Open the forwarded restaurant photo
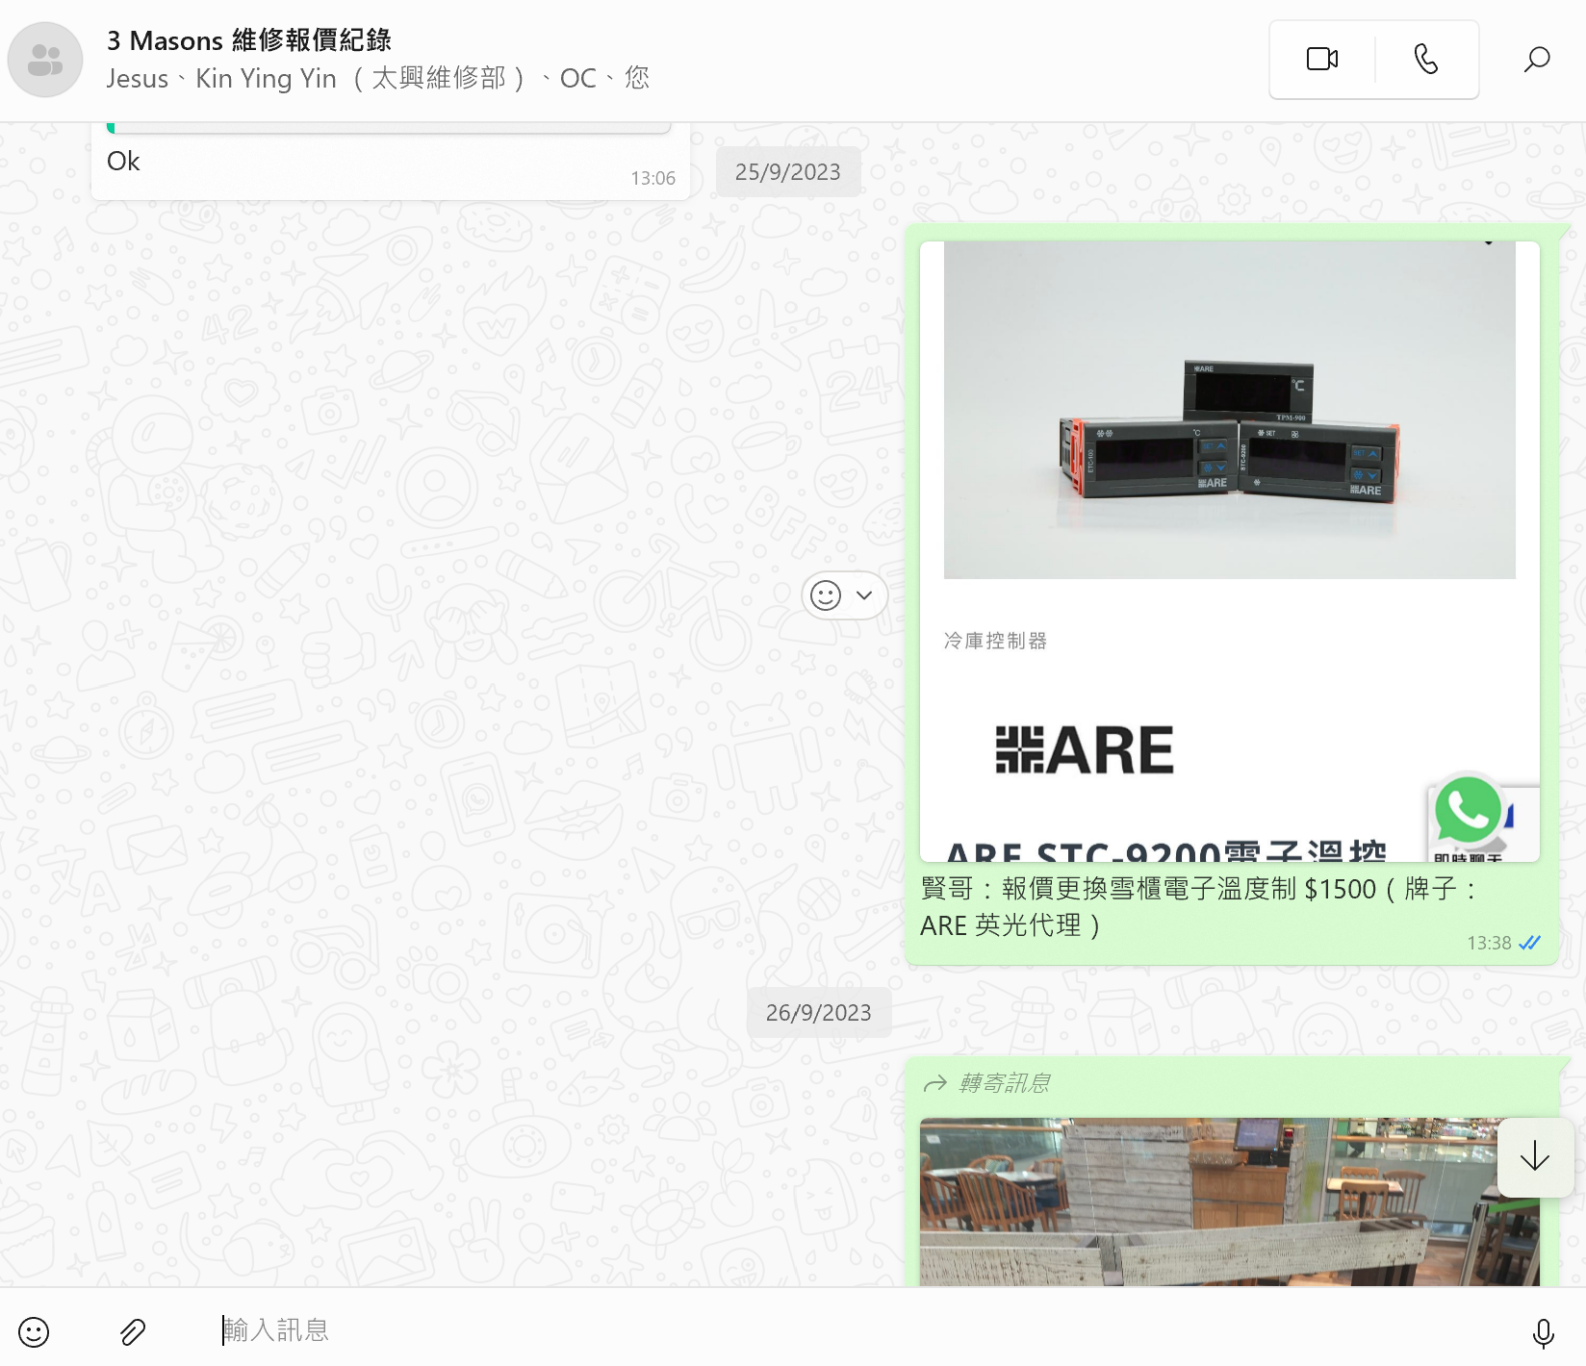The image size is (1586, 1366). pyautogui.click(x=1229, y=1202)
